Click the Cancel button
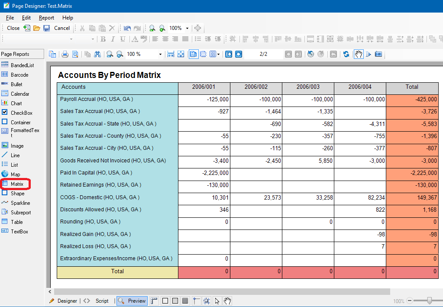443x307 pixels. click(x=62, y=28)
